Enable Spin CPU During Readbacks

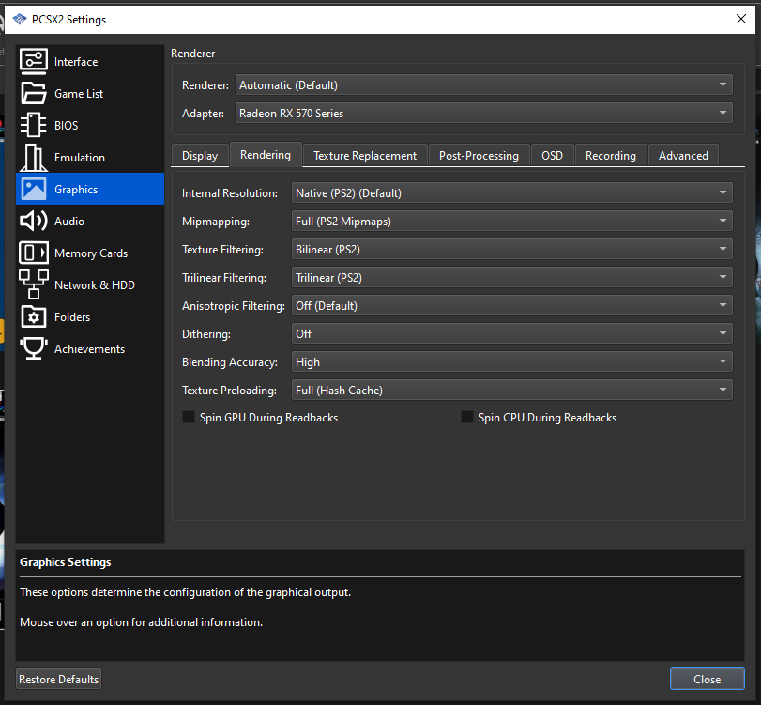tap(467, 417)
